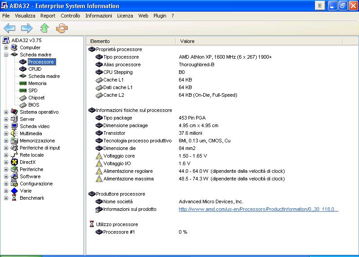Expand the Multimedia tree node
Screen dimensions: 359x257
coord(6,133)
